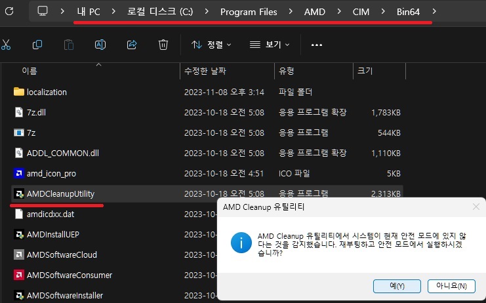Click the 1,783KB size value

pyautogui.click(x=386, y=112)
